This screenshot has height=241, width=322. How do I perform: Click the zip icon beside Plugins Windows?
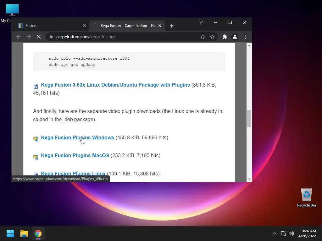[36, 139]
